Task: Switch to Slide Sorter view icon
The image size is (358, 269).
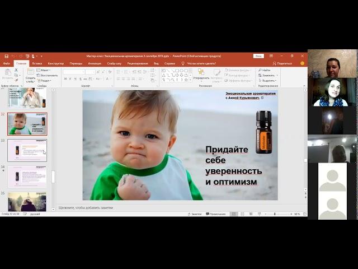Action: [242, 214]
